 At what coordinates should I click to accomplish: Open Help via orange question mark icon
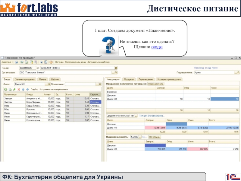tap(51, 62)
